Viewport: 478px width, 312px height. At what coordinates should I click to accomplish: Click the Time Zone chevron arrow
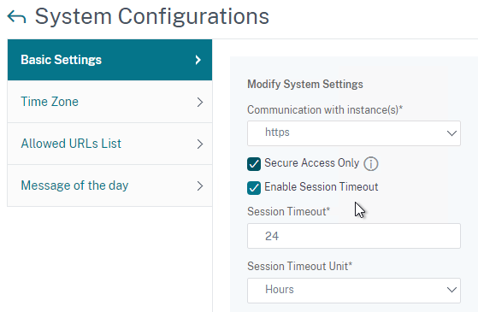200,102
